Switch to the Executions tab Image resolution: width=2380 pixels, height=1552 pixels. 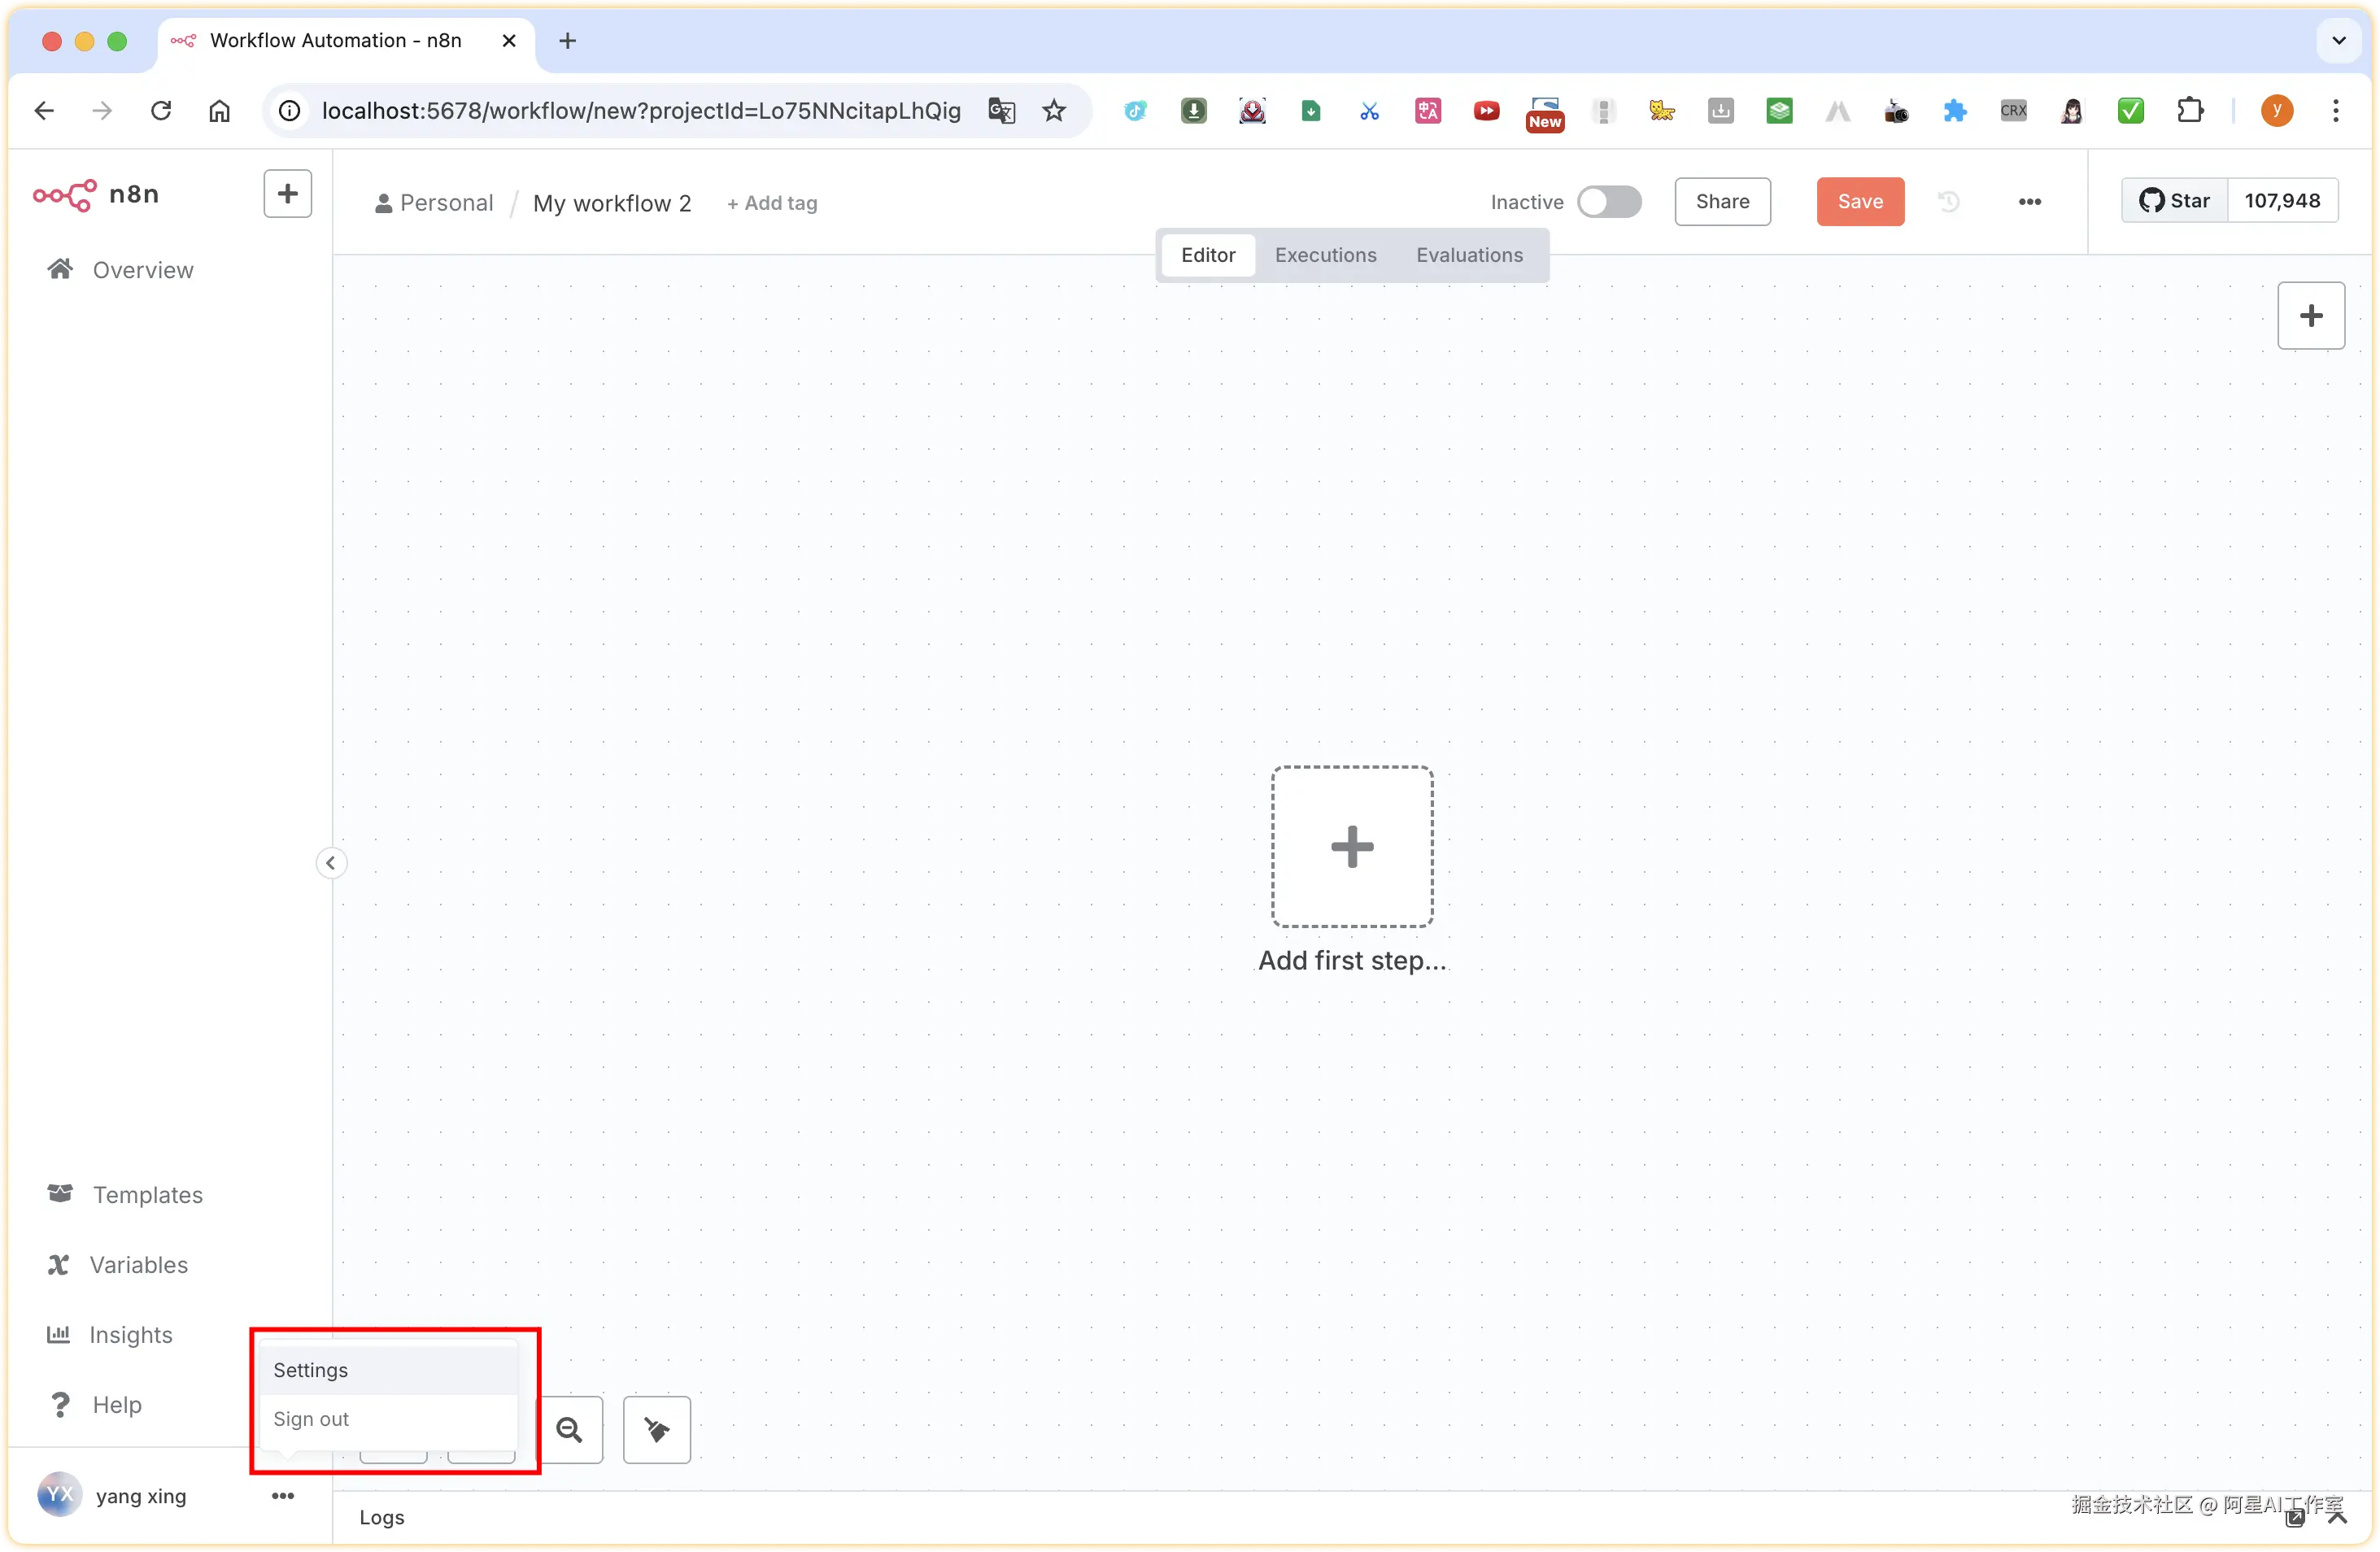point(1325,255)
